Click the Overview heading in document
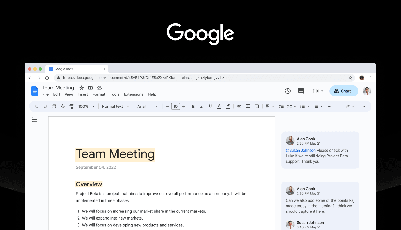Viewport: 401px width, 230px height. point(89,184)
